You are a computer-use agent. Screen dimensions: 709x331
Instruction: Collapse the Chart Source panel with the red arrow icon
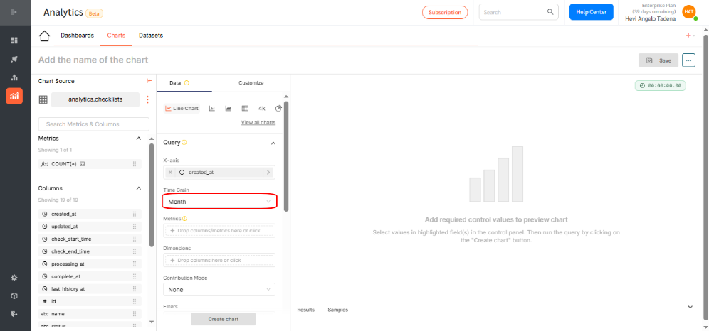[149, 81]
